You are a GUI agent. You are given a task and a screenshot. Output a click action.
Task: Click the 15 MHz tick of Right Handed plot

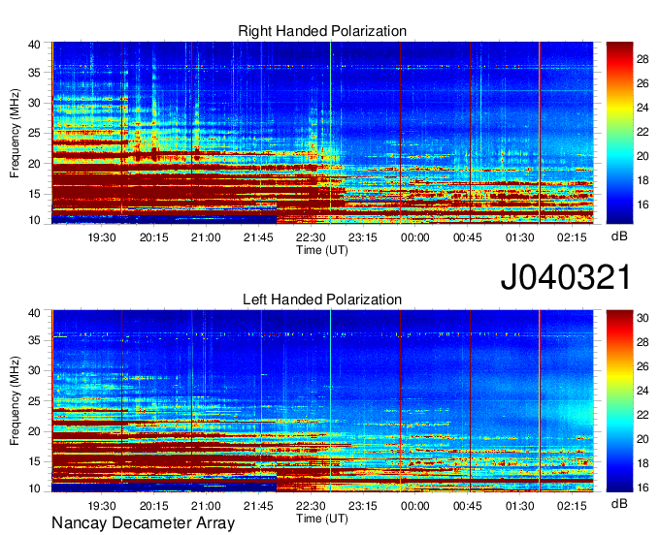(34, 194)
